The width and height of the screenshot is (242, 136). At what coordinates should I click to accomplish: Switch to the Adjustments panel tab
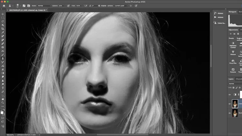tap(233, 30)
